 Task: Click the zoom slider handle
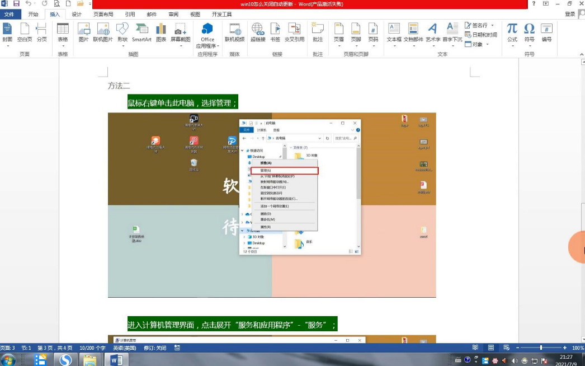541,348
